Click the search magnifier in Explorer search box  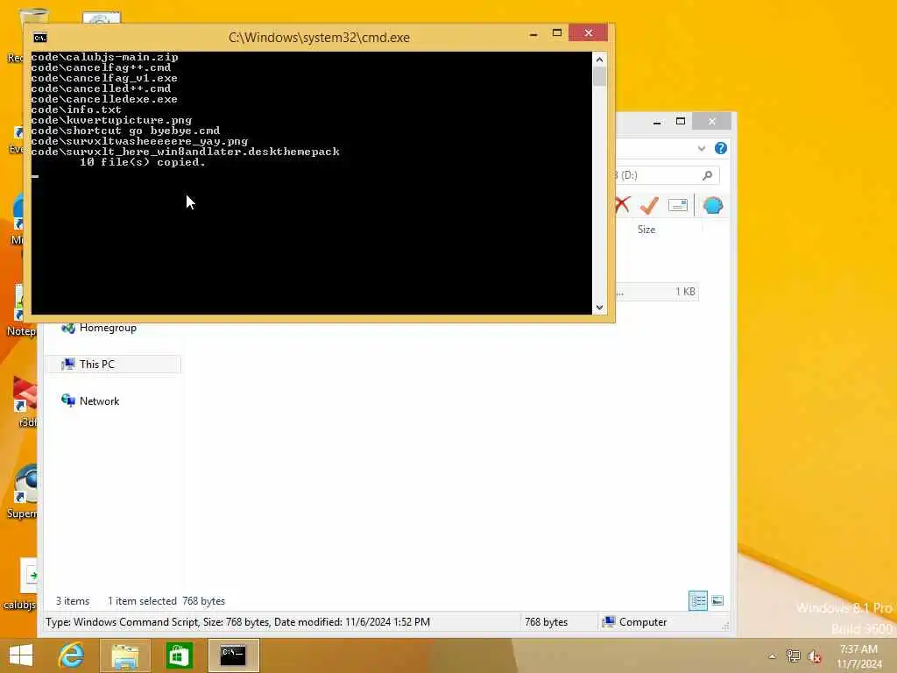coord(708,175)
